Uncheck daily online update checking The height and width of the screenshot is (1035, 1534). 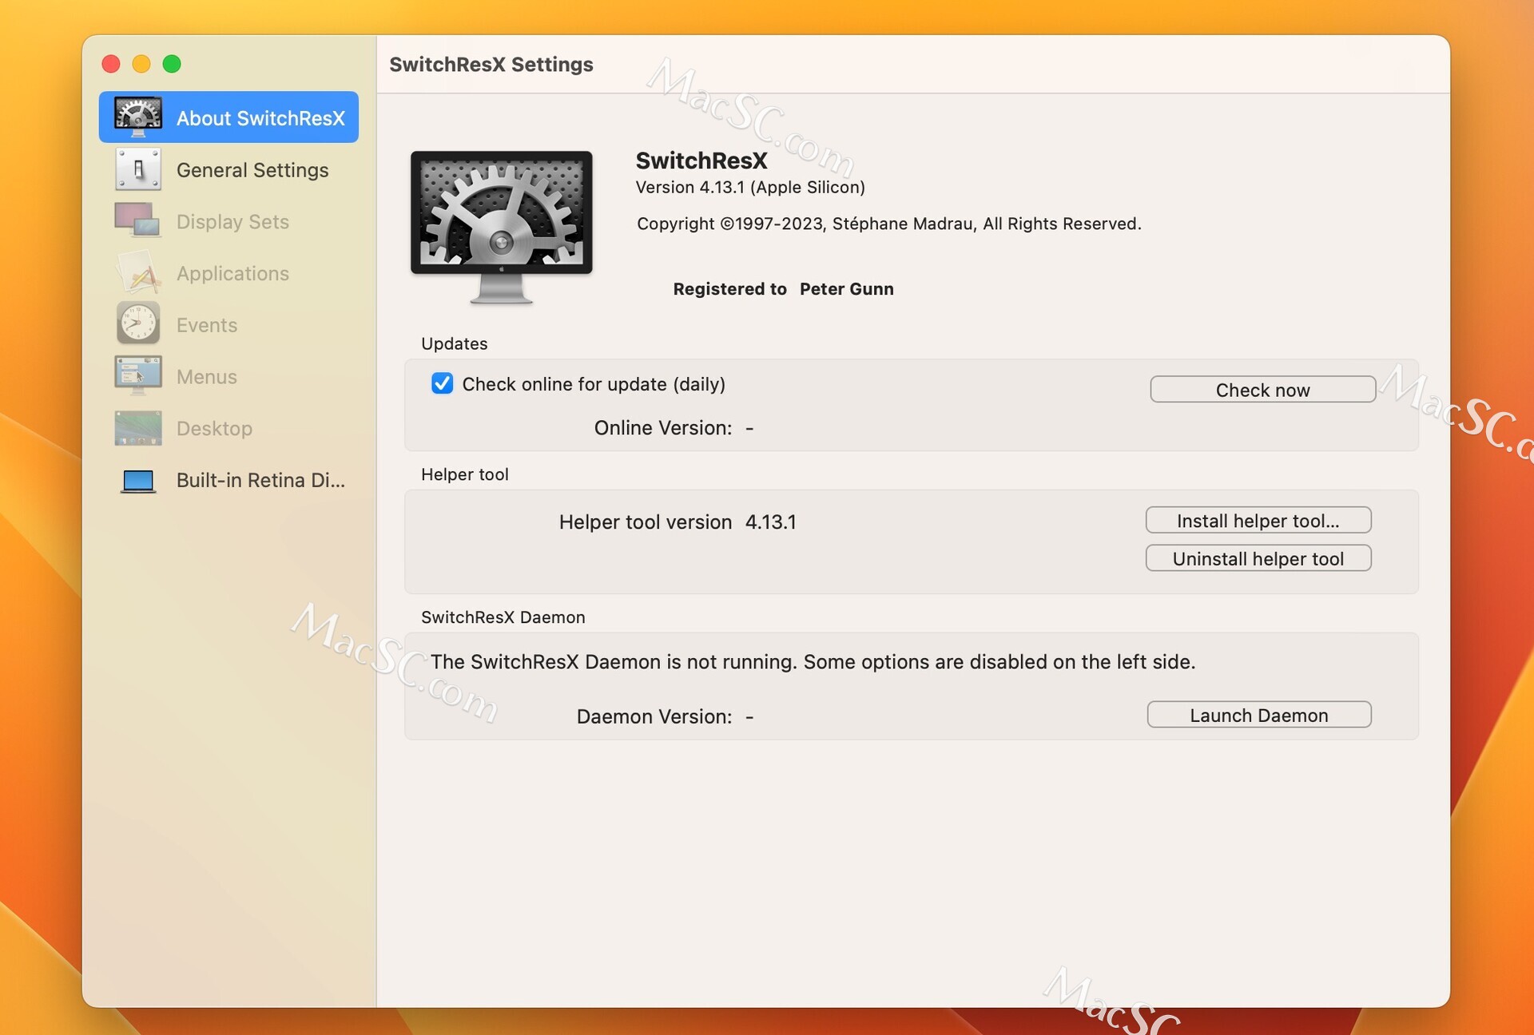tap(442, 383)
